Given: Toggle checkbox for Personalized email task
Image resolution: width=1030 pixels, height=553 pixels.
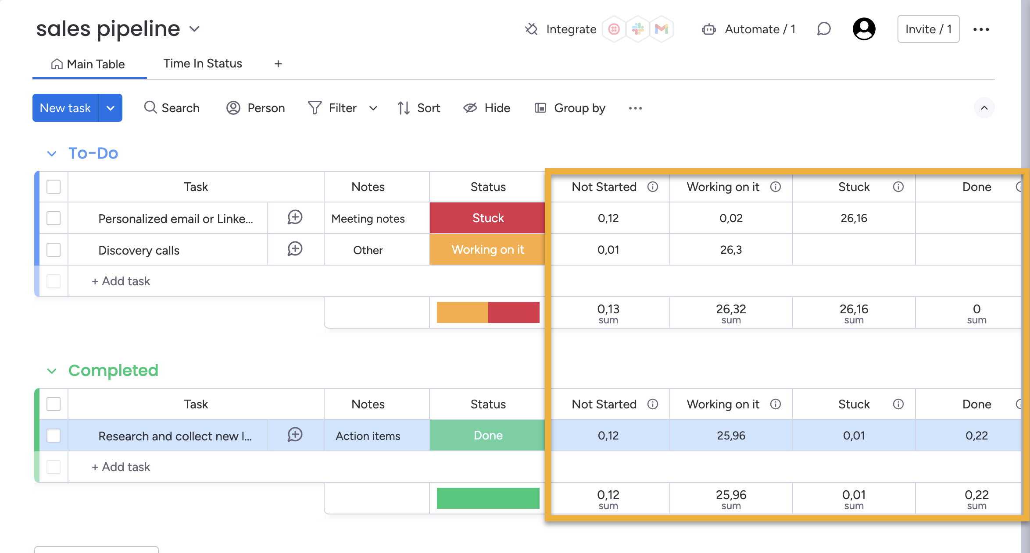Looking at the screenshot, I should click(54, 219).
